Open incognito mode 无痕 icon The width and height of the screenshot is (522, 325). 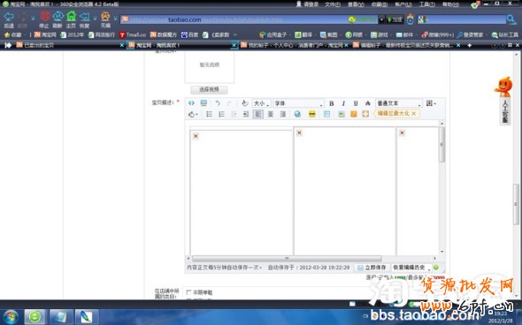(x=105, y=19)
